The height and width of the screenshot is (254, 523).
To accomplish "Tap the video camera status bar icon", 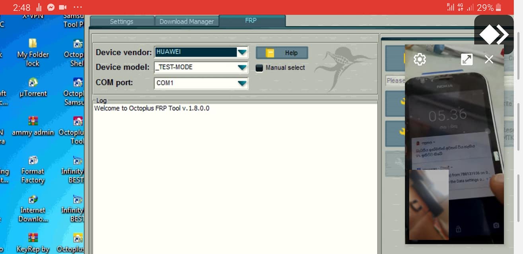I will [63, 8].
